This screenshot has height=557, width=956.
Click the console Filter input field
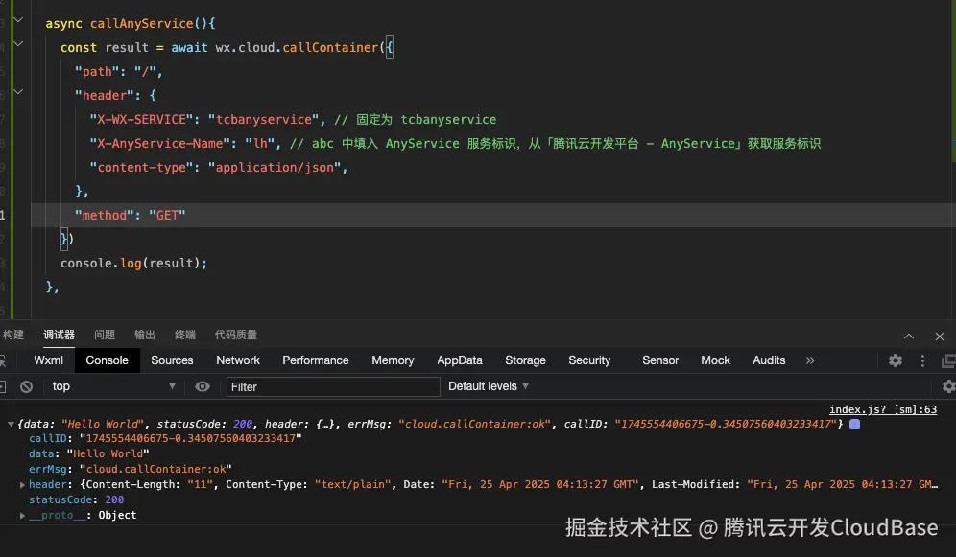(333, 386)
